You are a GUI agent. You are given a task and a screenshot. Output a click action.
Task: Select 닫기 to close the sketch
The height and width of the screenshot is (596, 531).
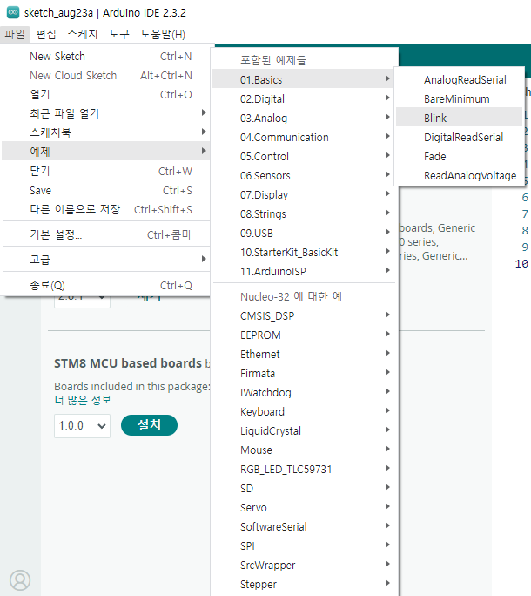point(106,171)
